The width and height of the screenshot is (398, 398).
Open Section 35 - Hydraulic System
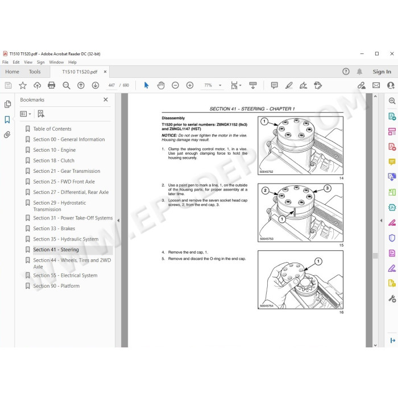pos(66,239)
